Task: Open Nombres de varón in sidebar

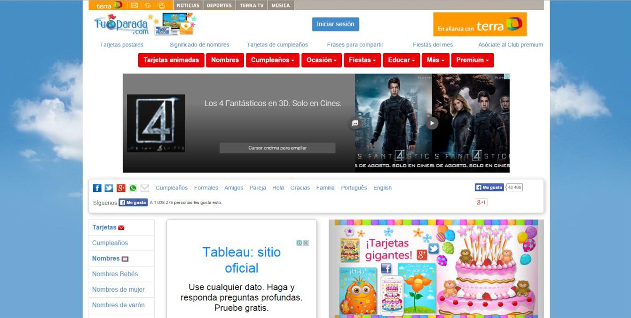Action: coord(118,305)
